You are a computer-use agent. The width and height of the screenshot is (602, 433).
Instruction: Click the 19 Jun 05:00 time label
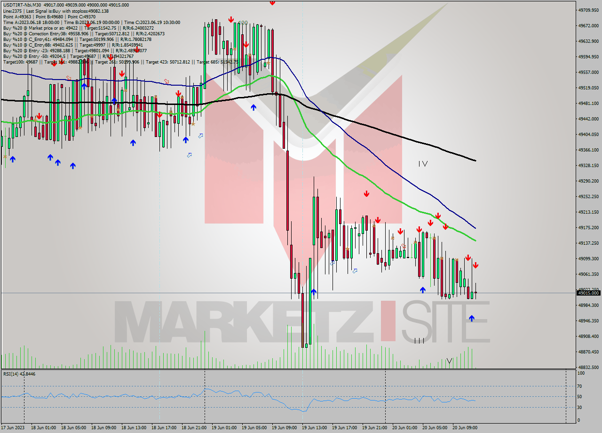pyautogui.click(x=253, y=428)
